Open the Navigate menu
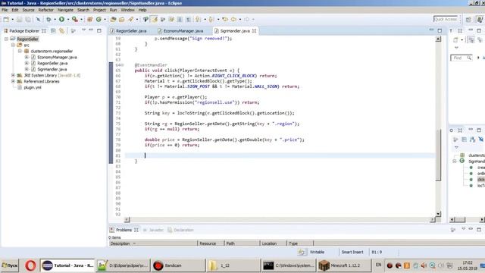The image size is (485, 273). [x=65, y=10]
